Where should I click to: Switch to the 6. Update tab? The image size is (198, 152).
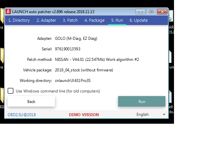click(138, 20)
